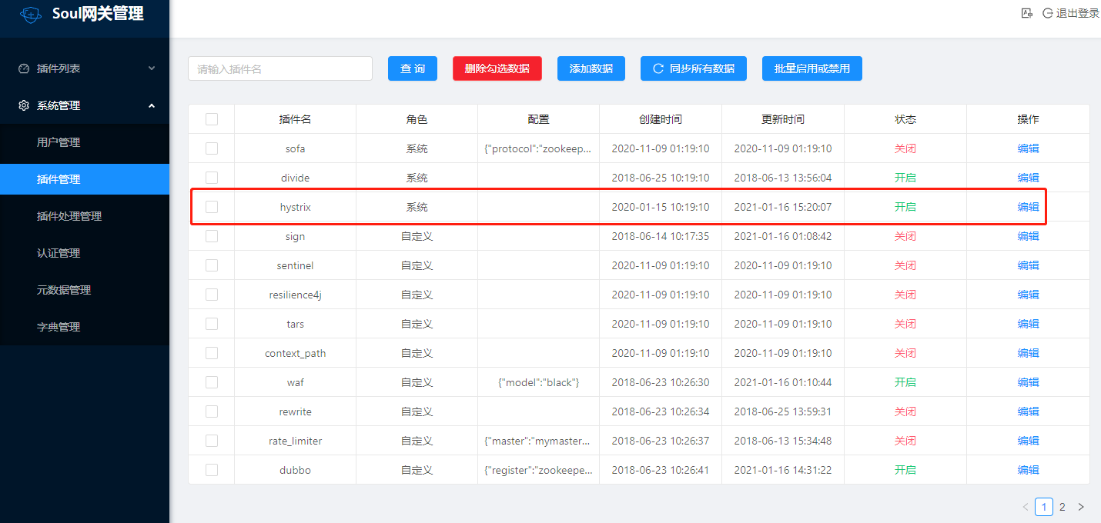Image resolution: width=1101 pixels, height=523 pixels.
Task: Click the language switch icon in the header
Action: pos(1026,12)
